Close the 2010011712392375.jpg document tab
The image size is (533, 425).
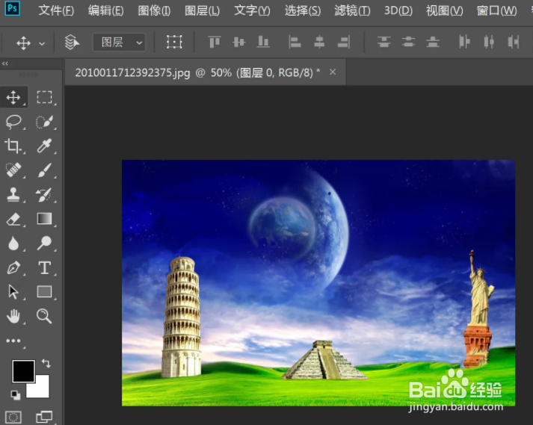point(333,72)
